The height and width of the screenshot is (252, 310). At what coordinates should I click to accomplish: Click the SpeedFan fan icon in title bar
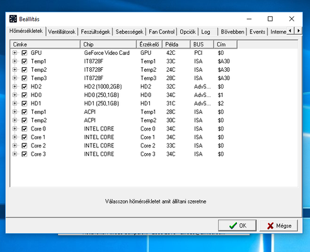[x=13, y=19]
